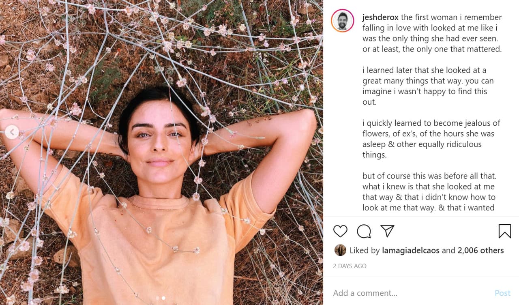Viewport: 519px width, 305px height.
Task: Toggle the bookmark to unsave the post
Action: coord(504,231)
